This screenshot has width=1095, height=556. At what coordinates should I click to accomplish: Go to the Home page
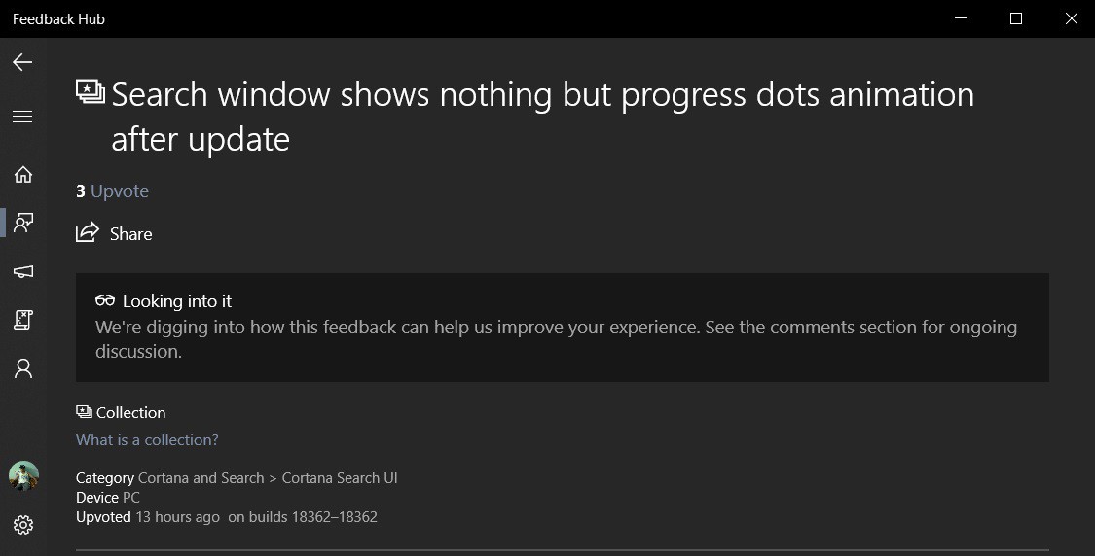coord(22,175)
